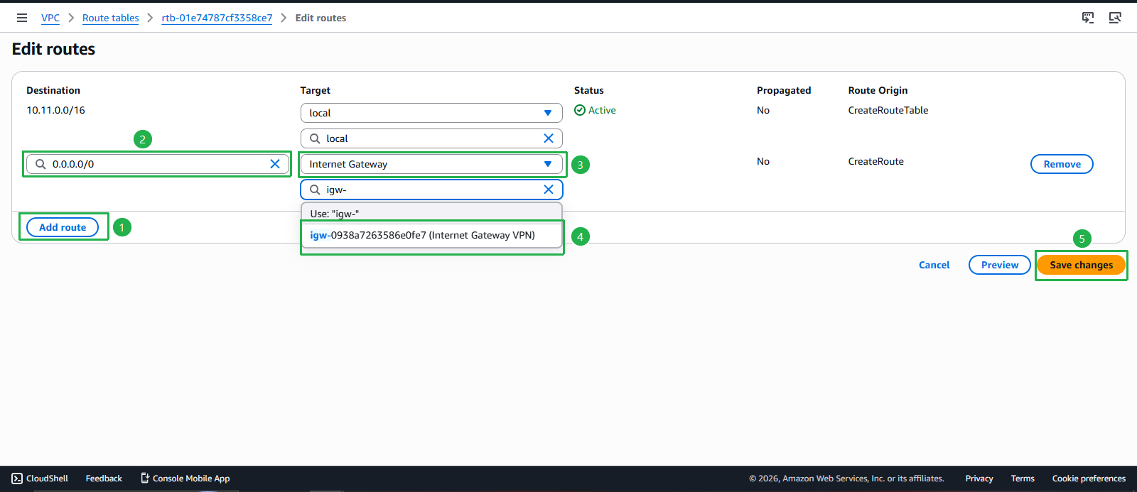Remove the 0.0.0.0/0 route

pos(1062,164)
